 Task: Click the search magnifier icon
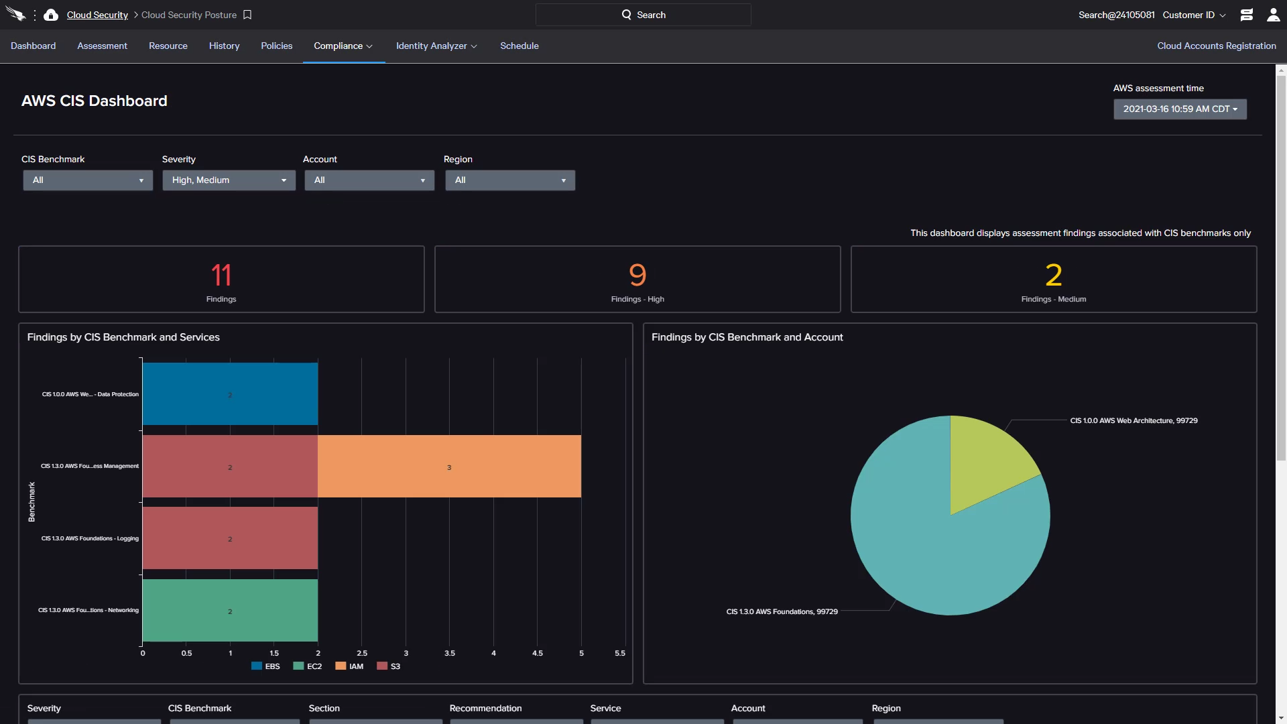point(627,15)
